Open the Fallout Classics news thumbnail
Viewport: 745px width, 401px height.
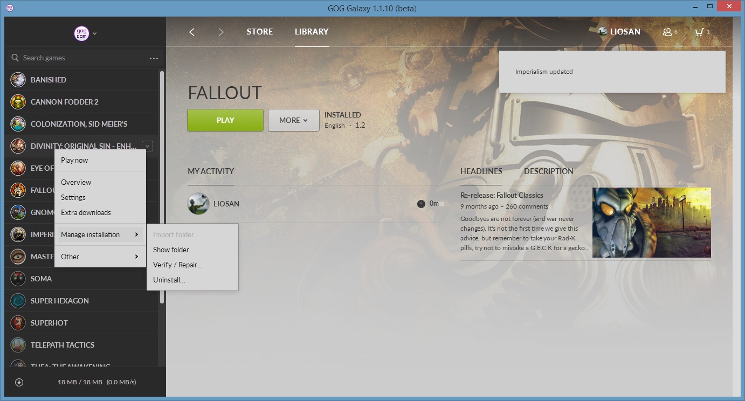pyautogui.click(x=652, y=223)
